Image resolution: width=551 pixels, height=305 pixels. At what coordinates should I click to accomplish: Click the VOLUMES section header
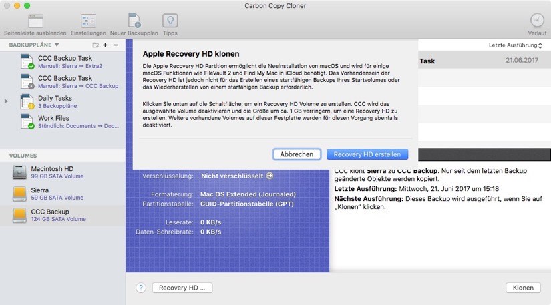click(23, 156)
